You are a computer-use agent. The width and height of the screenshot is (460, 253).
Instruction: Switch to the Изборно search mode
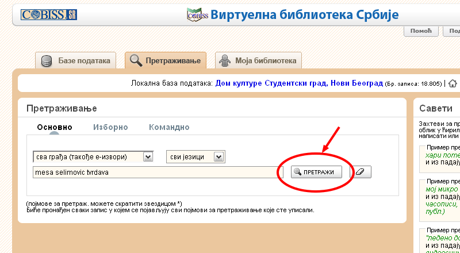point(110,127)
